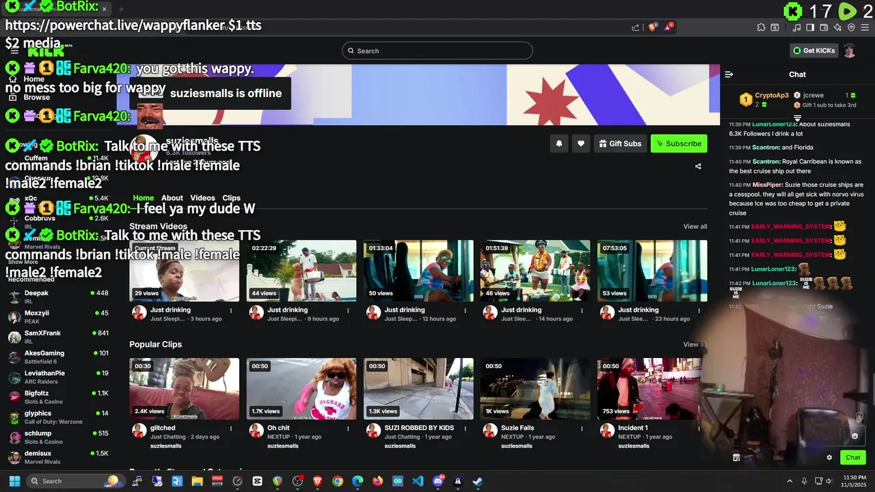This screenshot has width=875, height=492.
Task: Open the emote picker smiley icon
Action: click(x=854, y=436)
